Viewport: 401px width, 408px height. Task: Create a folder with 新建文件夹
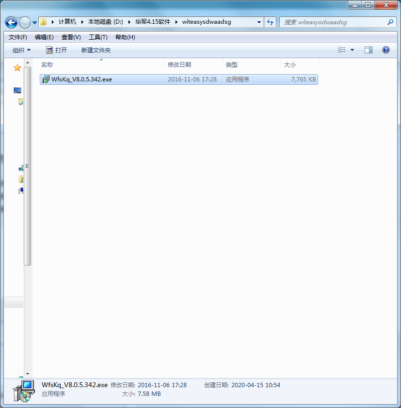point(96,50)
